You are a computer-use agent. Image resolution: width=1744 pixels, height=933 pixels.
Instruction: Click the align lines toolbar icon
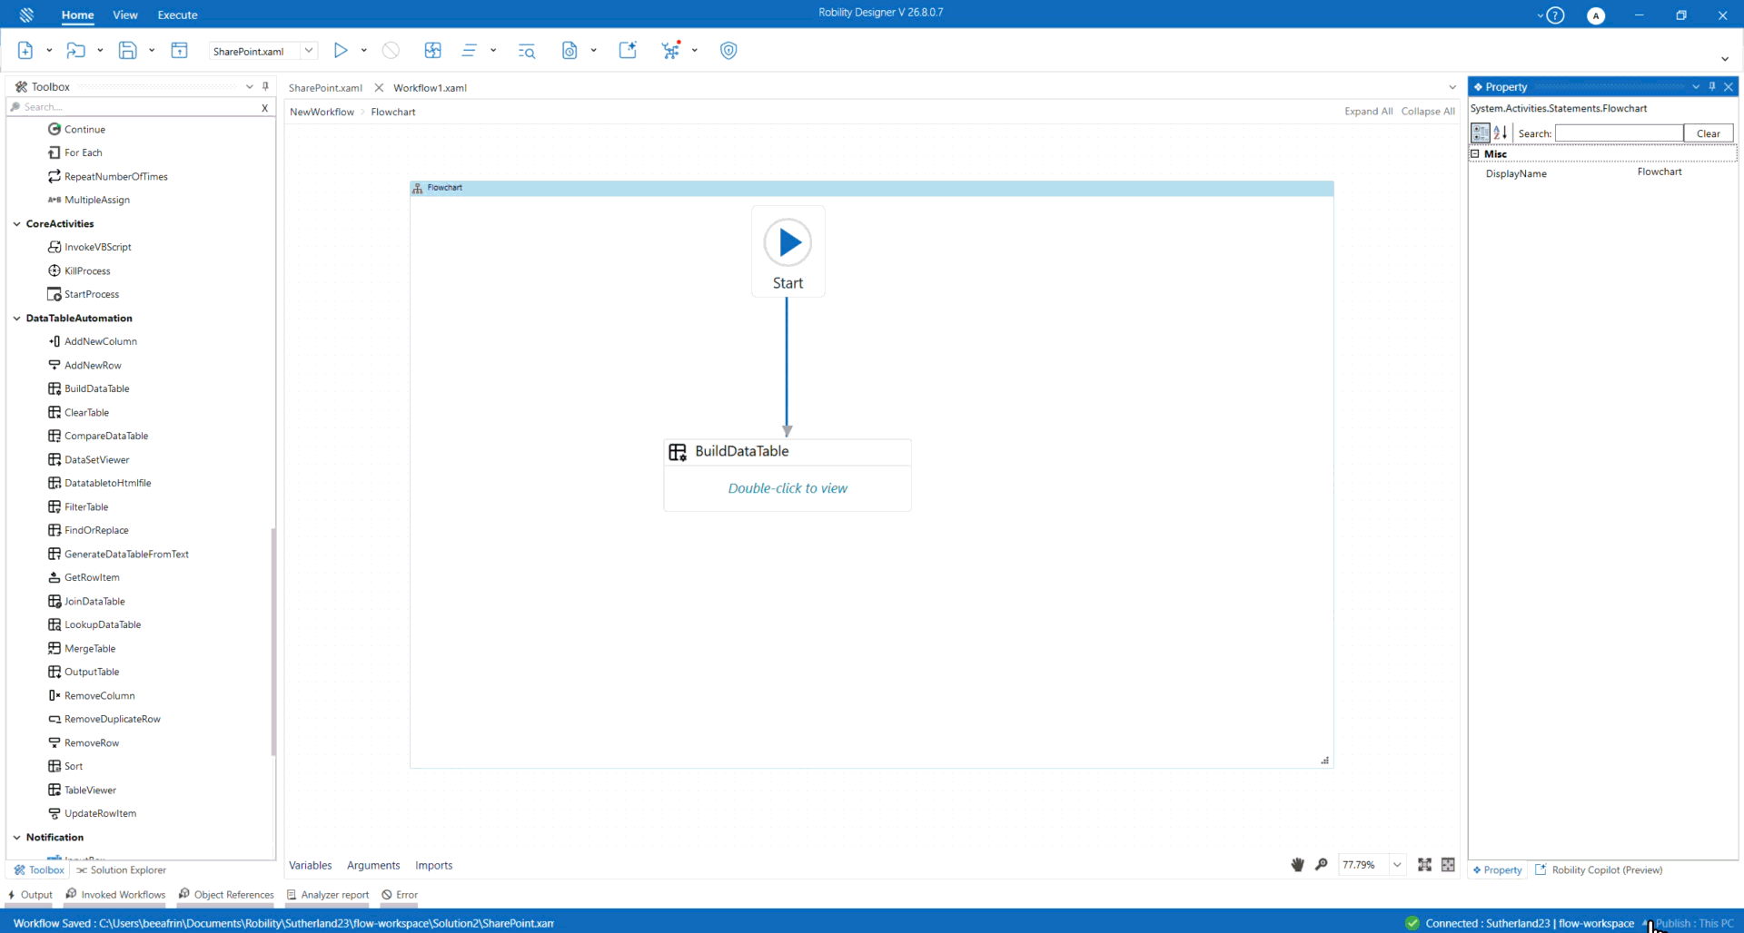[470, 51]
